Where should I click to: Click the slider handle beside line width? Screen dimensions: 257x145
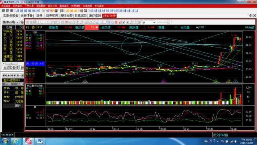168,22
